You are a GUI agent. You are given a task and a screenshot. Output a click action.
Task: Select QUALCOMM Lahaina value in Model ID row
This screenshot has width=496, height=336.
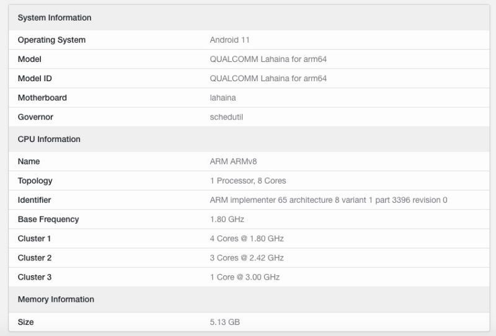coord(268,79)
